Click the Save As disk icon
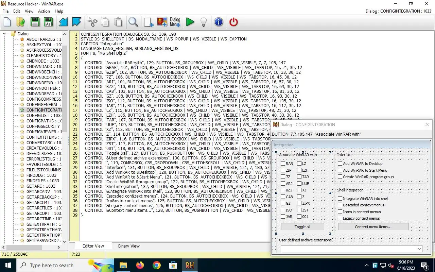 (48, 22)
